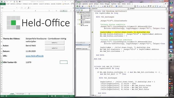Image resolution: width=174 pixels, height=98 pixels.
Task: Click the Insert Function fx icon
Action: click(x=29, y=8)
